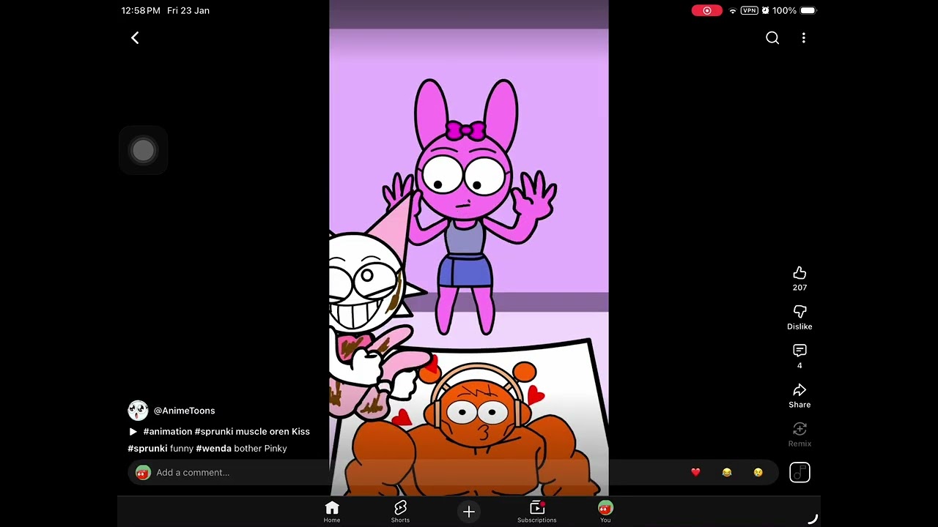Remix this short
The image size is (938, 527).
point(799,430)
